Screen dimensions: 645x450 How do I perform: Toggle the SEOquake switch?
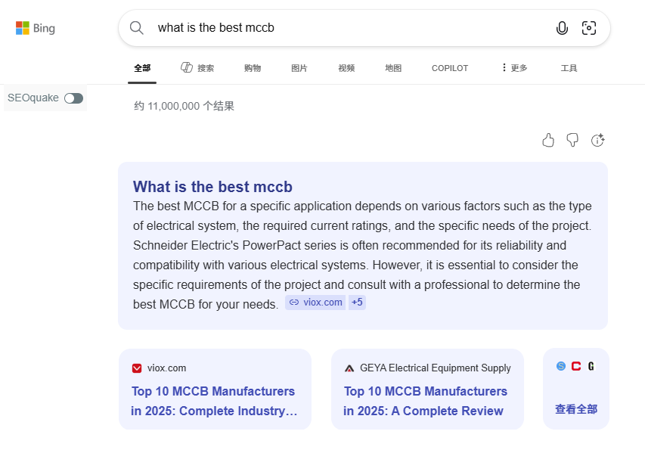(x=73, y=98)
